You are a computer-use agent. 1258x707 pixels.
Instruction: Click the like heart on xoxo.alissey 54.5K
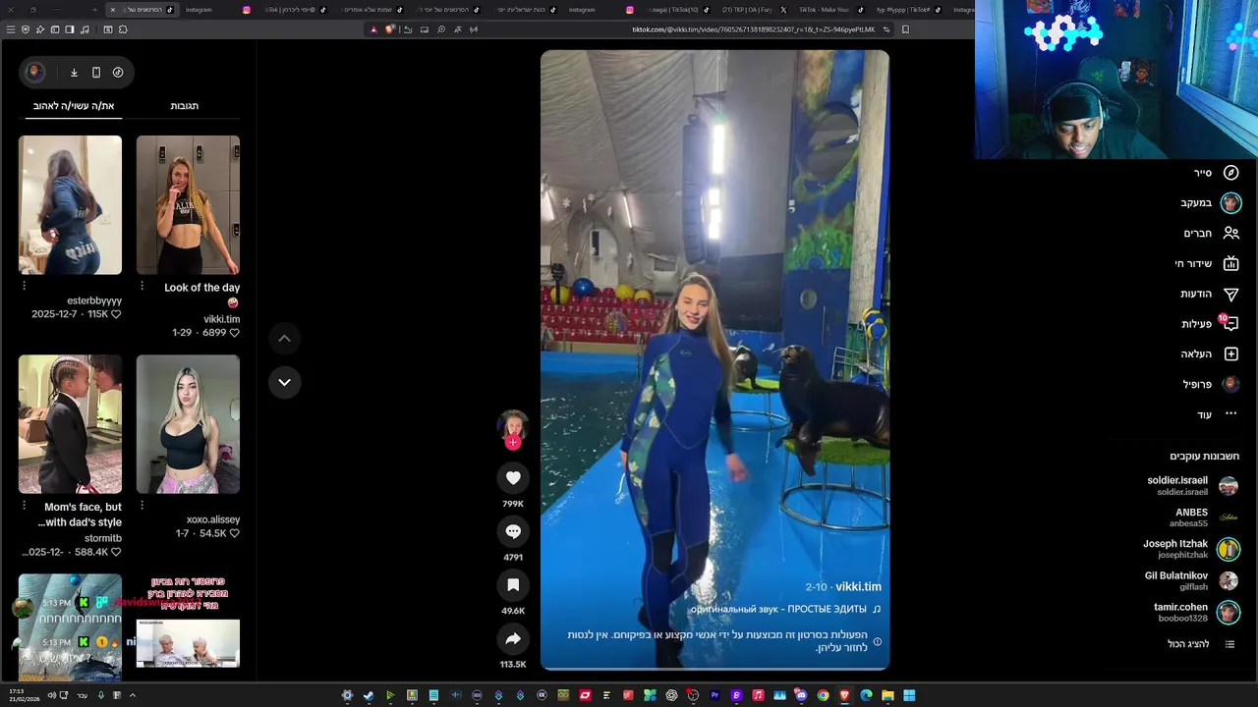click(x=234, y=533)
